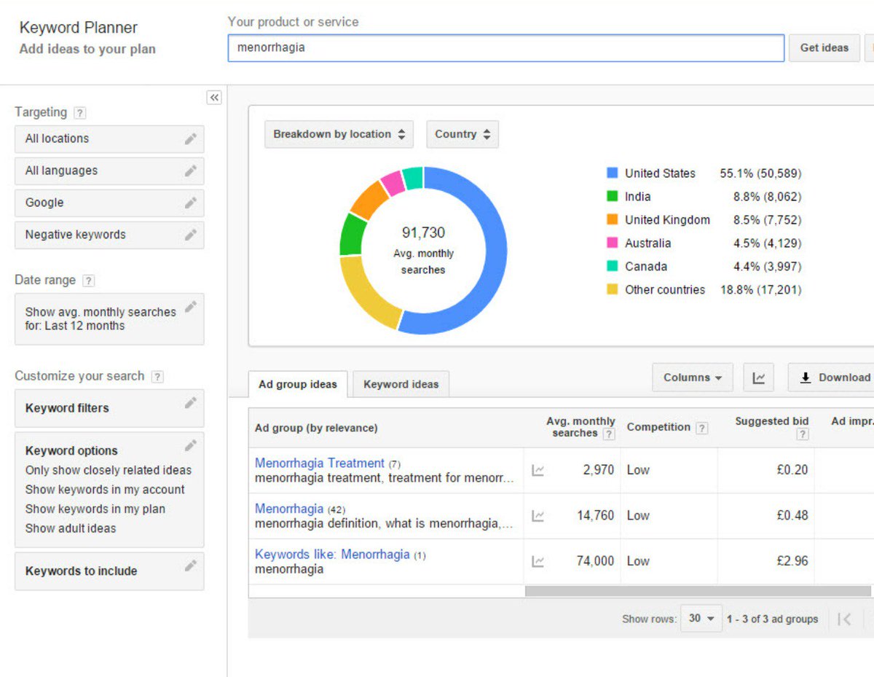This screenshot has width=874, height=677.
Task: Switch to Ad group ideas tab
Action: [298, 384]
